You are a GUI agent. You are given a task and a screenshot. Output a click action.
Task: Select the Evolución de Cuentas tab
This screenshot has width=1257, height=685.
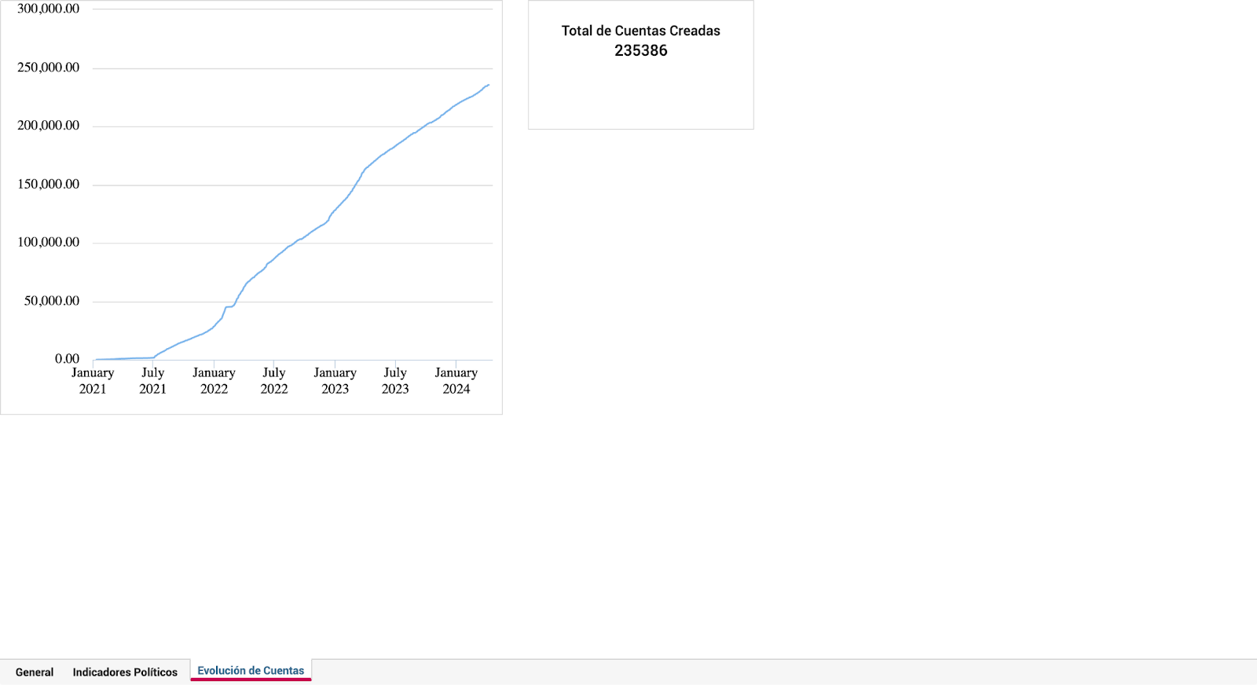coord(251,670)
